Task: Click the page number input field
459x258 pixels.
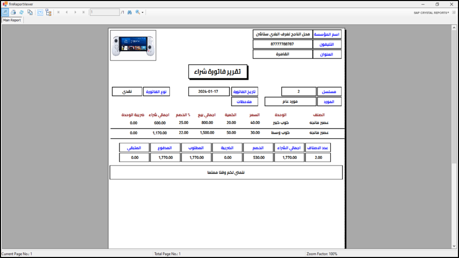Action: 104,12
